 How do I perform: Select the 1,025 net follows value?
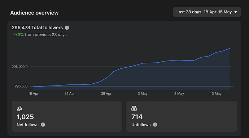coord(25,117)
